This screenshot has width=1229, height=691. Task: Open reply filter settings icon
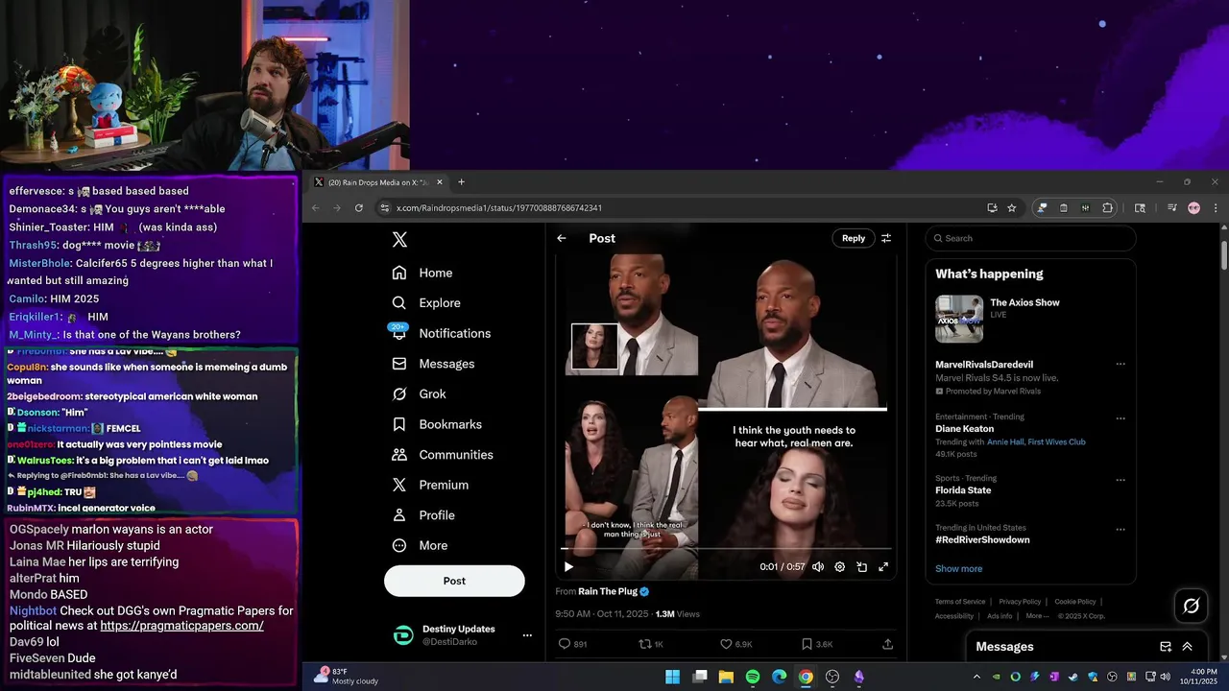click(886, 238)
